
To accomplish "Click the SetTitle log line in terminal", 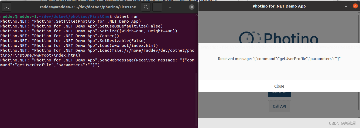I will tap(71, 21).
